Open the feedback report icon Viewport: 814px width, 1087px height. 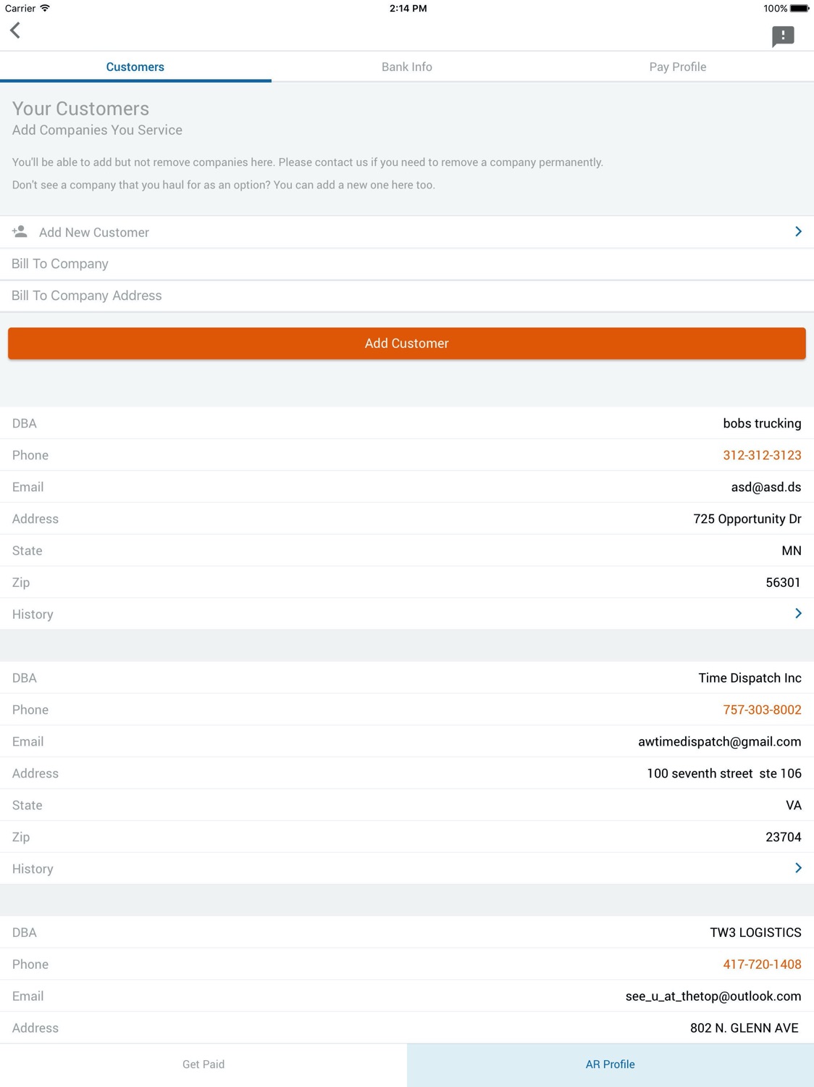tap(783, 36)
